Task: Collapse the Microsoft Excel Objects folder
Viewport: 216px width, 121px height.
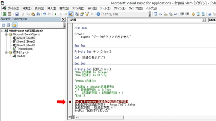Action: pyautogui.click(x=6, y=34)
